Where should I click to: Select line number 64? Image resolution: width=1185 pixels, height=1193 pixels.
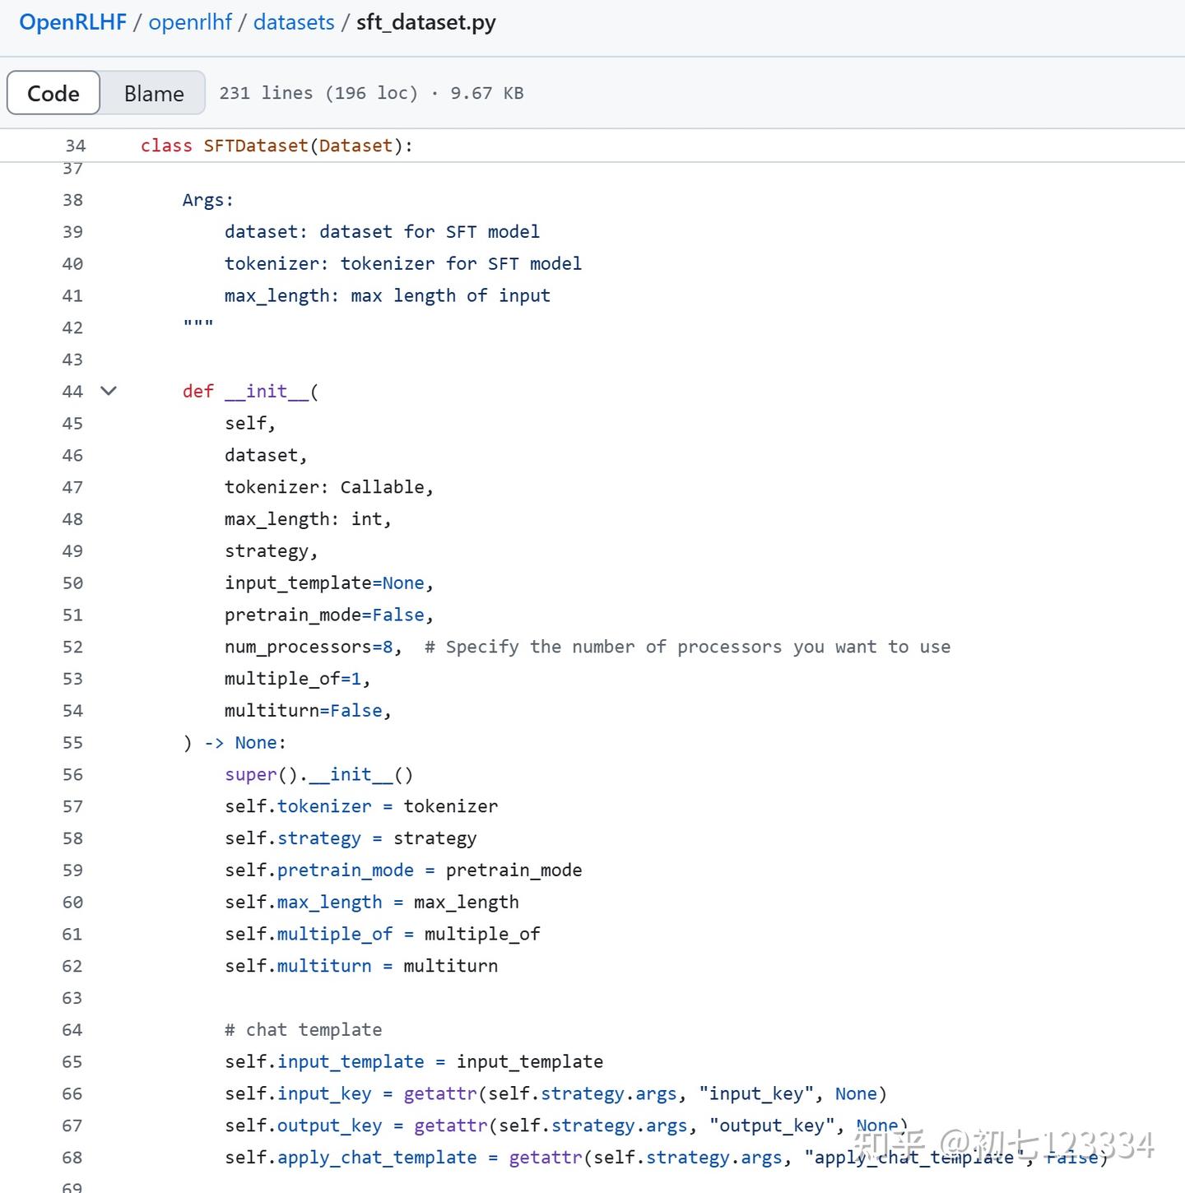pos(72,1029)
